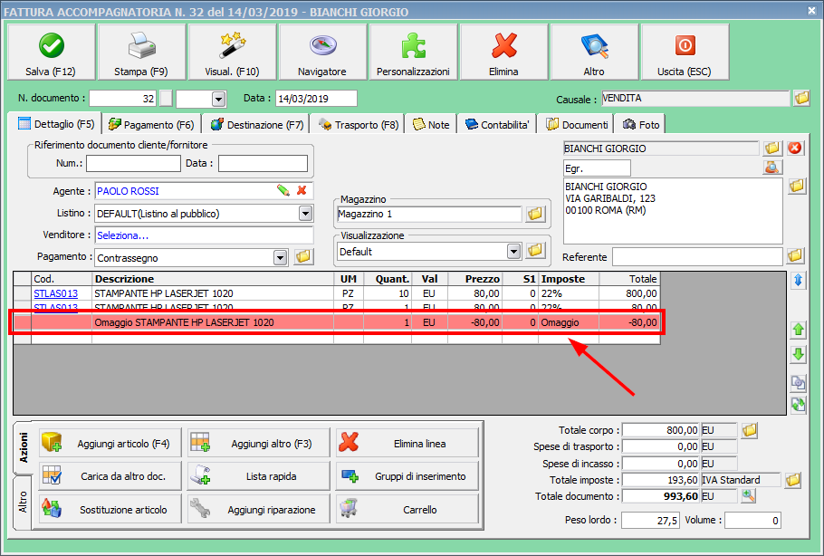The height and width of the screenshot is (556, 824).
Task: Clear agent PAOLO ROSSI with red X
Action: click(302, 190)
